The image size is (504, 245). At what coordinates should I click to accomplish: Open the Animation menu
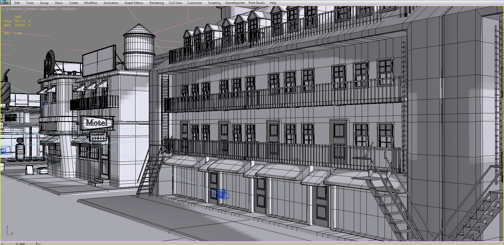pyautogui.click(x=111, y=3)
